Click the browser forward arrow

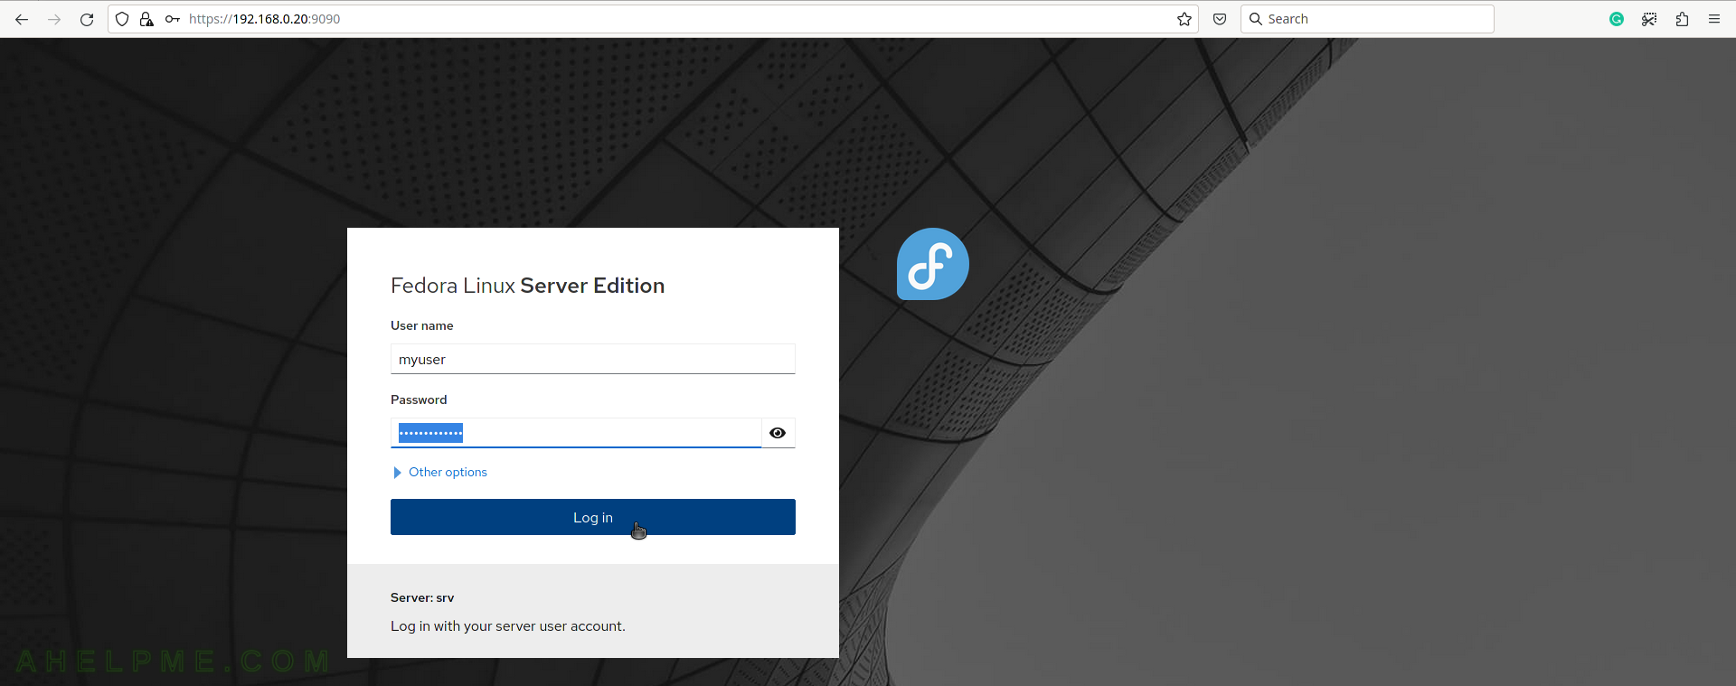point(54,19)
